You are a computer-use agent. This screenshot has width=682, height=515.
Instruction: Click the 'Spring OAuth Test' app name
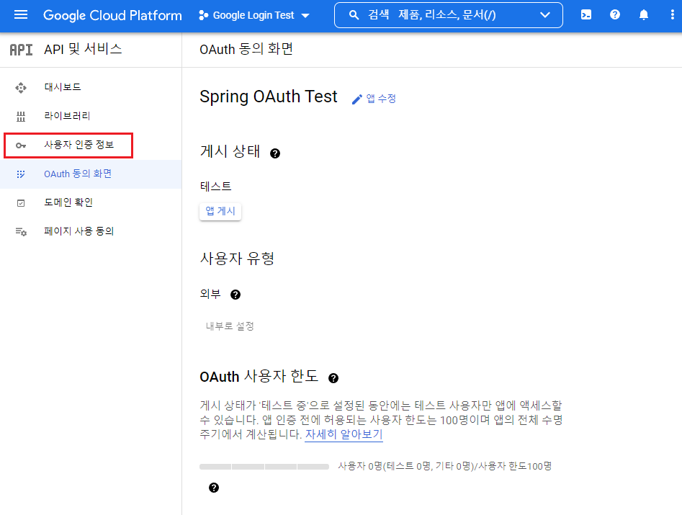(269, 97)
